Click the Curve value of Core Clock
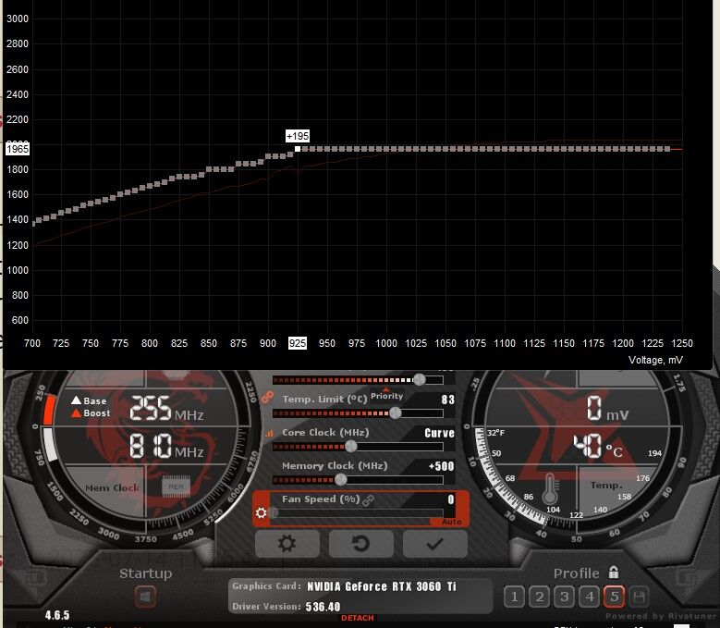Image resolution: width=720 pixels, height=628 pixels. point(439,433)
